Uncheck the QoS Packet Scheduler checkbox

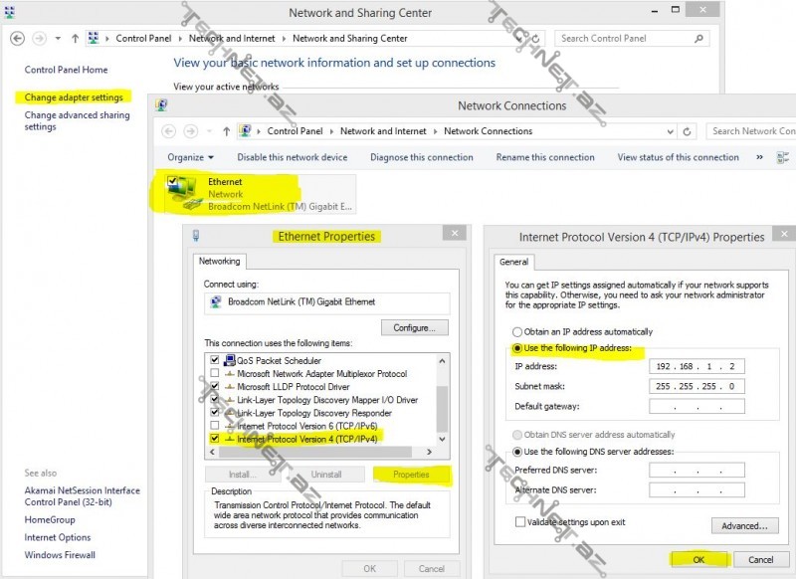point(213,360)
